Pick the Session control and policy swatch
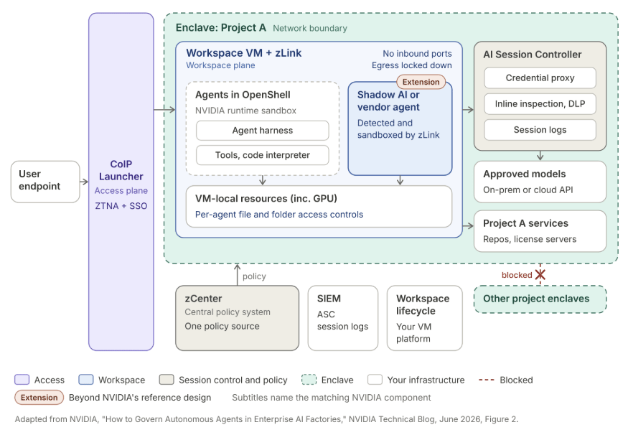 (x=167, y=380)
